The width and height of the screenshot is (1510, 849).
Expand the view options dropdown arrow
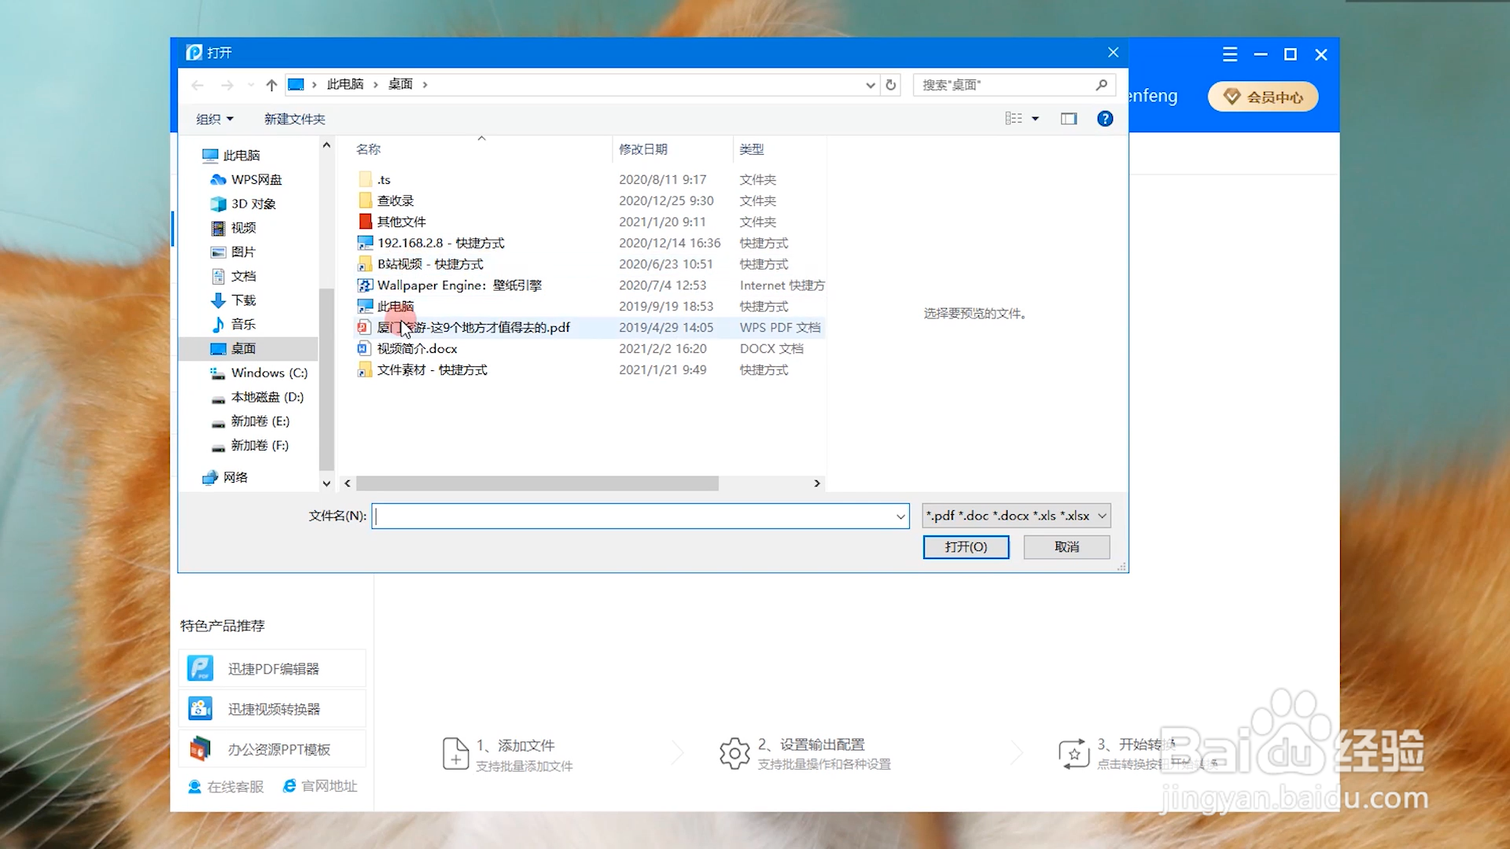tap(1035, 119)
